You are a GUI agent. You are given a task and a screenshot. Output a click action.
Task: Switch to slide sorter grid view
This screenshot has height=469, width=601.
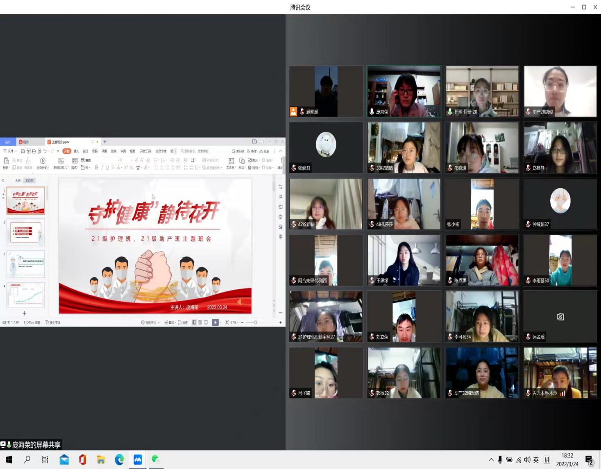[200, 322]
